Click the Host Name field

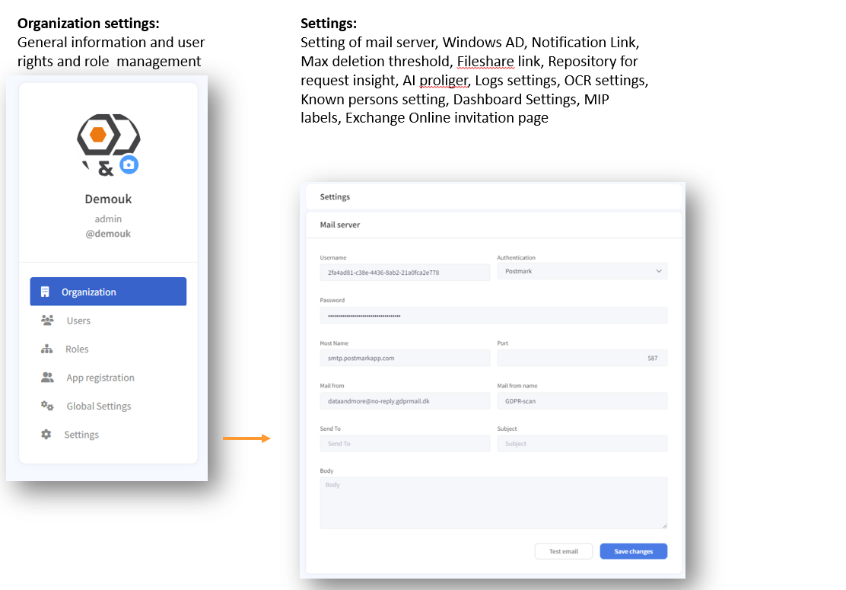pos(405,358)
